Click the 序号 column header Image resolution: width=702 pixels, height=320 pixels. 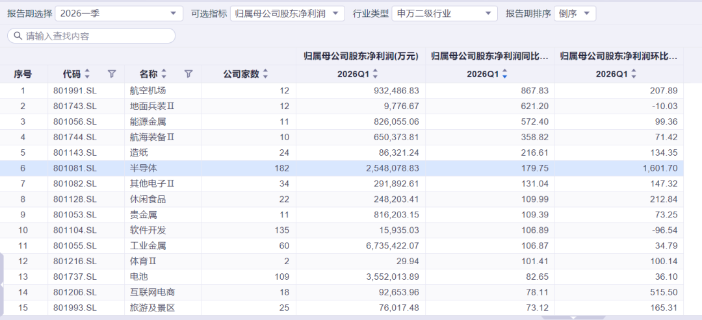pos(23,74)
